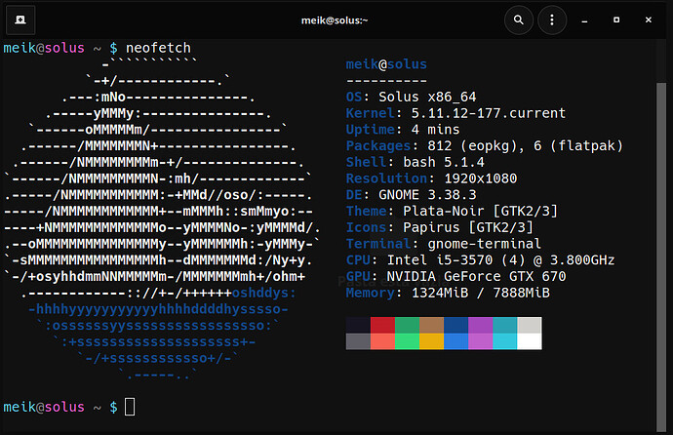Click the terminal's vertical scrollbar

(661, 257)
